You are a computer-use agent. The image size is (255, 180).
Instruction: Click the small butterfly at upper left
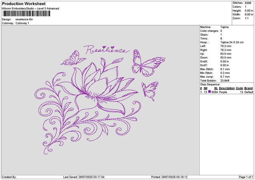coord(73,58)
